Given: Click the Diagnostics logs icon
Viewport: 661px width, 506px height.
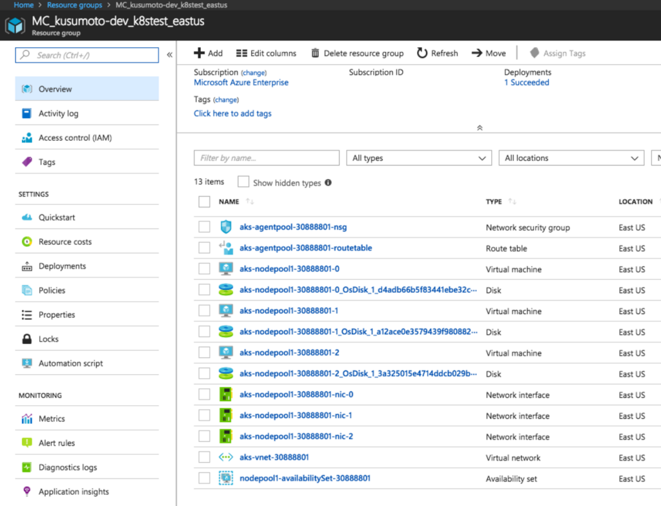Looking at the screenshot, I should 27,467.
